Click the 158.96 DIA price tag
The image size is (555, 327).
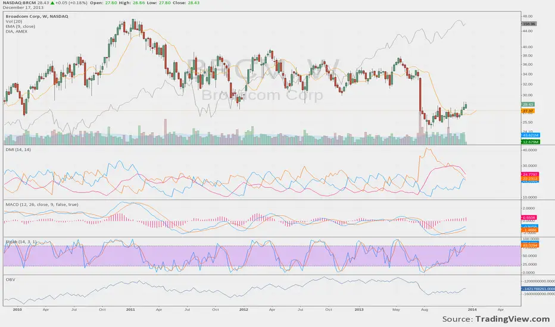tap(529, 24)
